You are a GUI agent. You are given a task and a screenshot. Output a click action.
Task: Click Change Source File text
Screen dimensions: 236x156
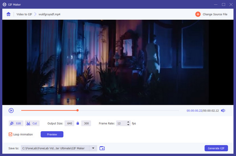coord(215,14)
